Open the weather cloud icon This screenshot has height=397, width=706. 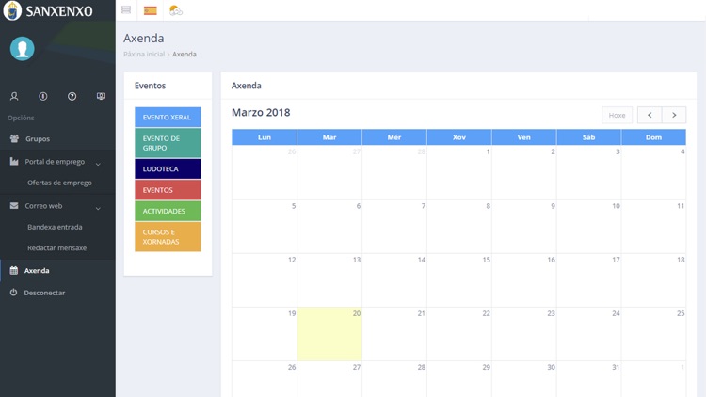[x=176, y=10]
